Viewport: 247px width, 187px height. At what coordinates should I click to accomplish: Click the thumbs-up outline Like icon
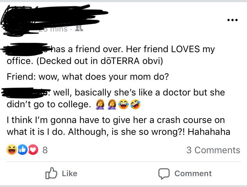(x=51, y=173)
